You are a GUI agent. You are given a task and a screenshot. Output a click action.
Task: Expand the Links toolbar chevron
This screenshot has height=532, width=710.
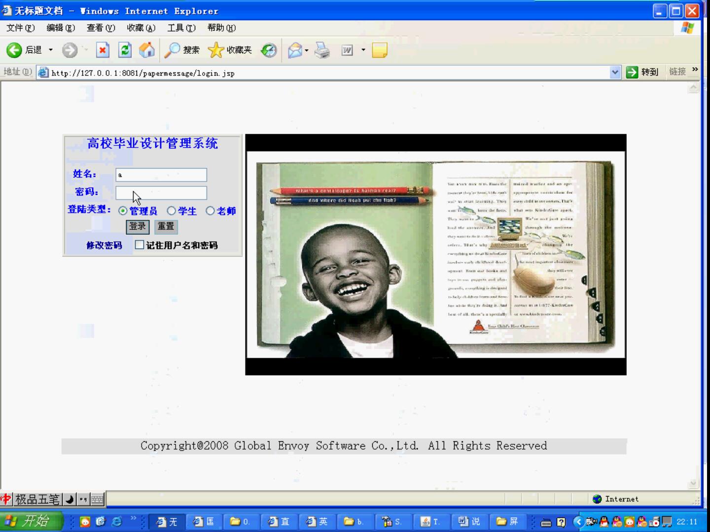[695, 70]
